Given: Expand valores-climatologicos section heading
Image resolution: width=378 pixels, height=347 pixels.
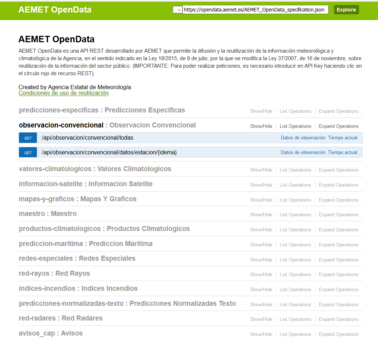Looking at the screenshot, I should click(x=95, y=169).
